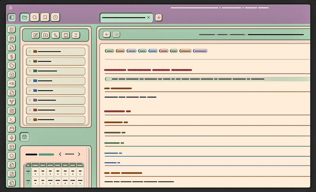Open the file explorer folder tab
This screenshot has width=316, height=192.
click(x=24, y=17)
